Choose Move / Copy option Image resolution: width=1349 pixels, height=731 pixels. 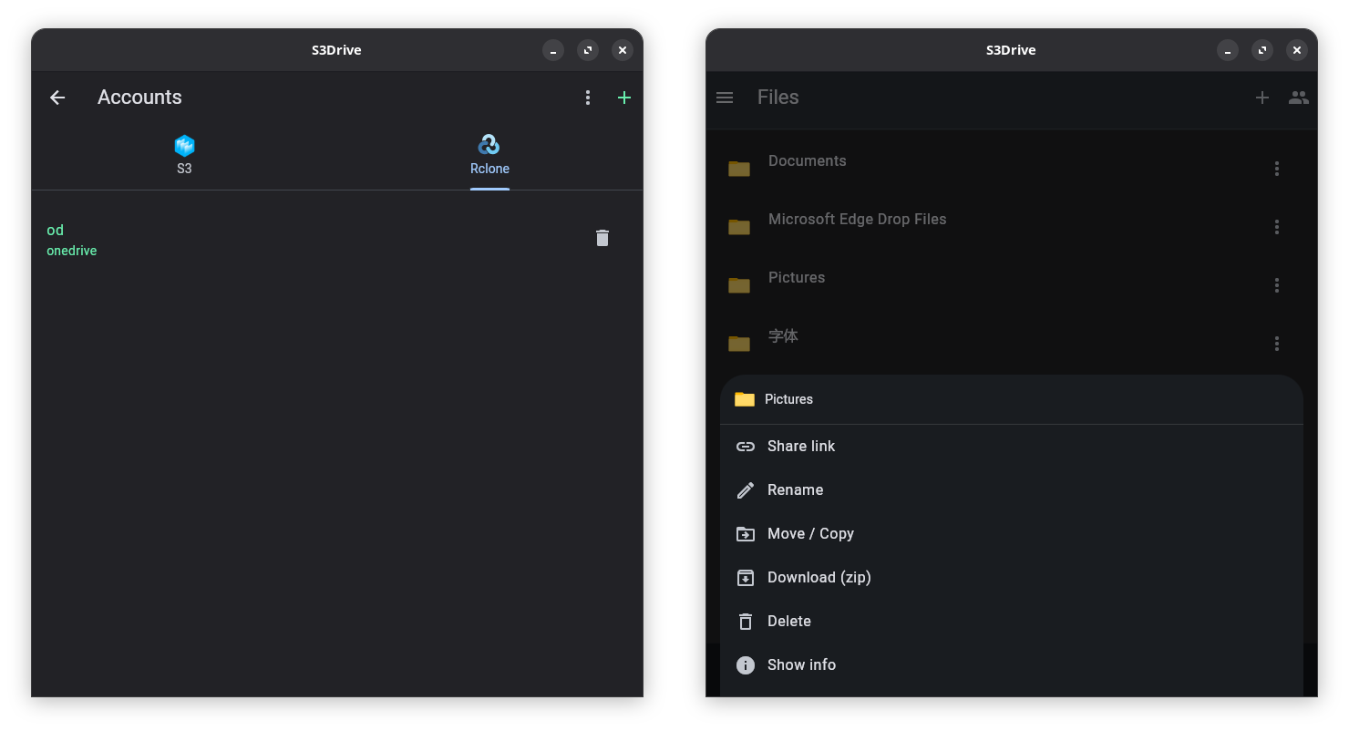809,533
